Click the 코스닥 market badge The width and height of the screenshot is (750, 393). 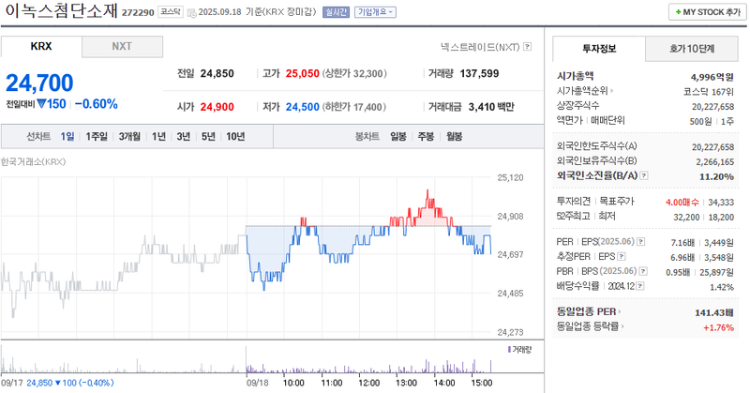click(x=171, y=12)
